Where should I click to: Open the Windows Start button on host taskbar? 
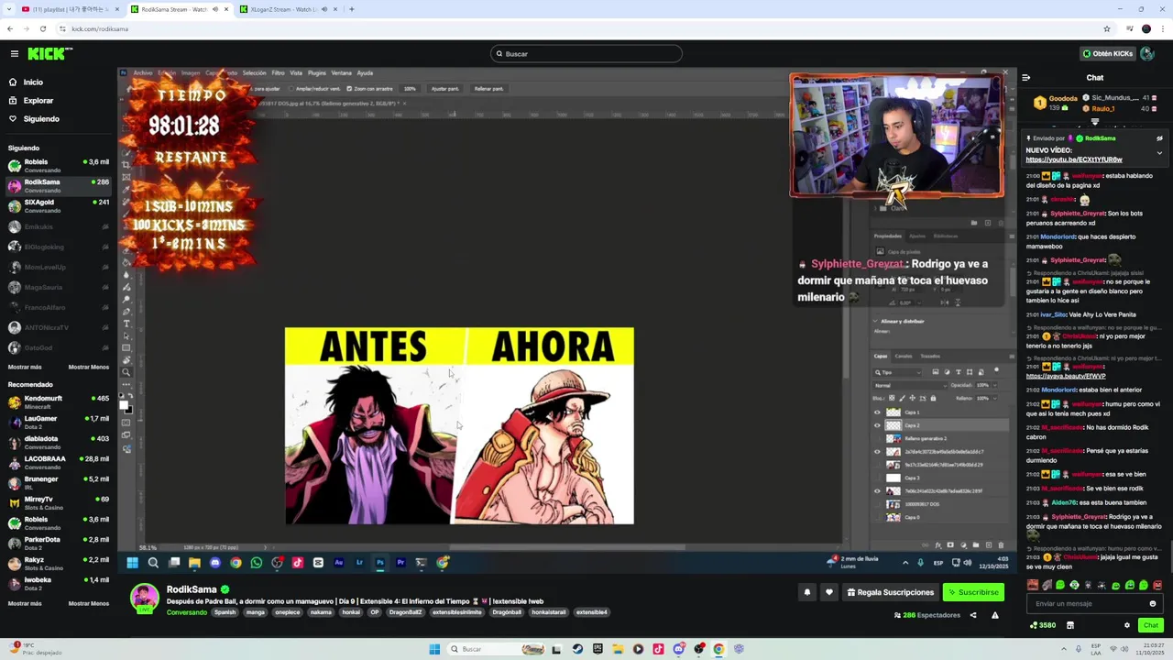tap(434, 649)
